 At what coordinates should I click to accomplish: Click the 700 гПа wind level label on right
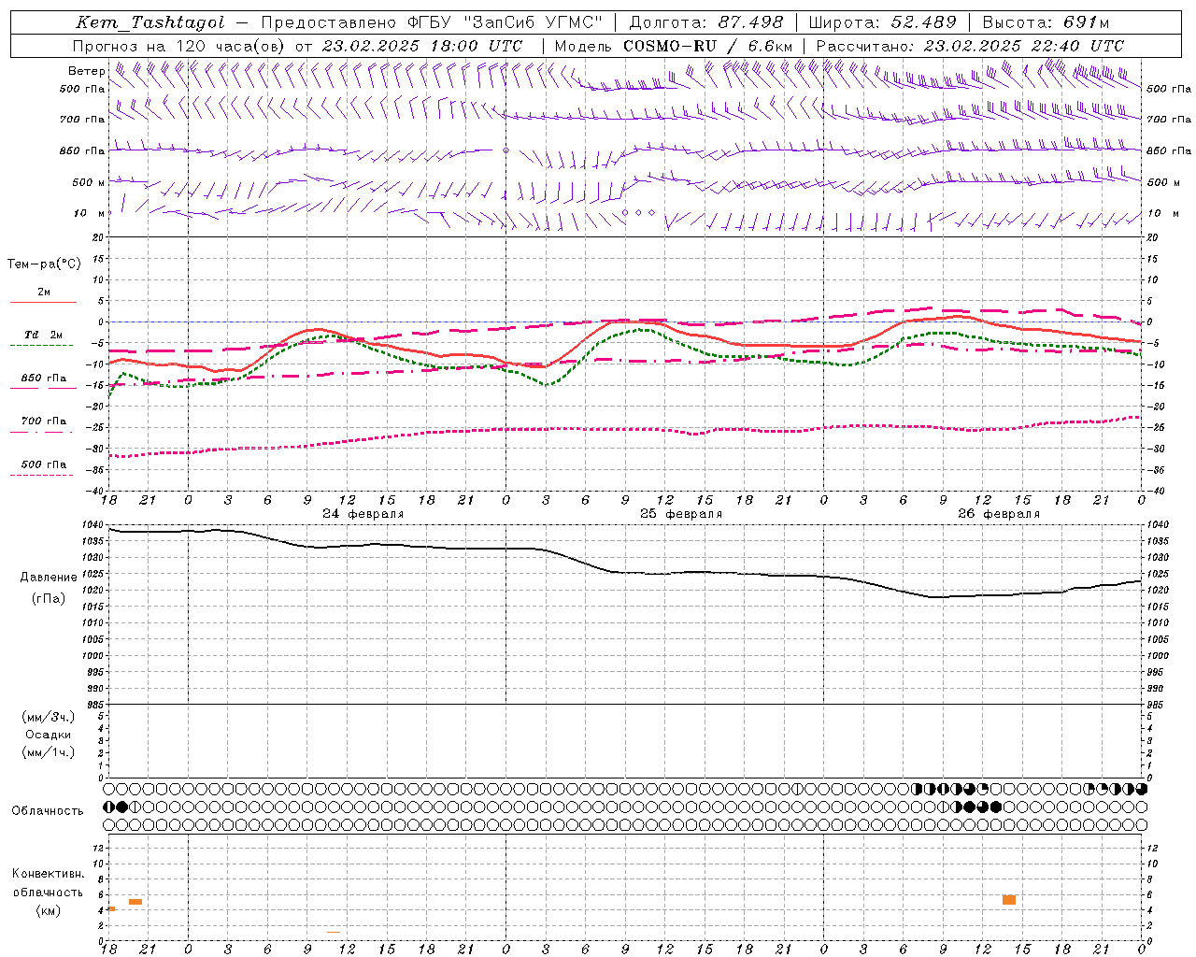coord(1169,120)
